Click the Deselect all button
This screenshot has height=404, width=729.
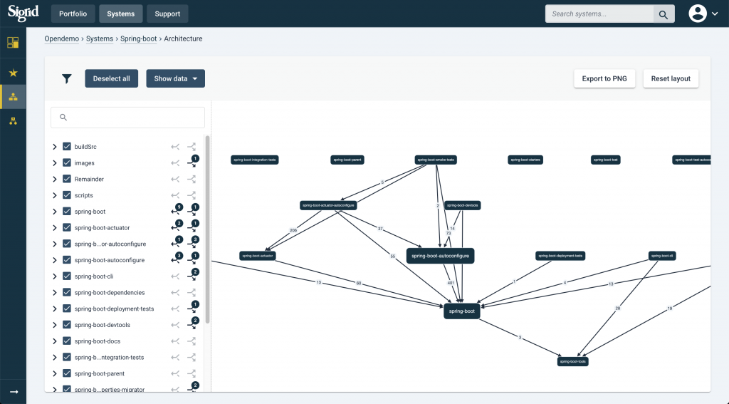point(112,78)
